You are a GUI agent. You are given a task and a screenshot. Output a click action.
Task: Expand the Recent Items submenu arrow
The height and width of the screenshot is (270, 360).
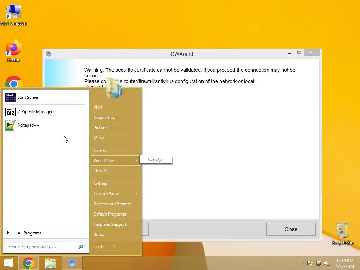(137, 160)
